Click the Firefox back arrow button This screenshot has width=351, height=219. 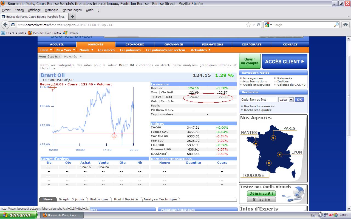(x=5, y=25)
